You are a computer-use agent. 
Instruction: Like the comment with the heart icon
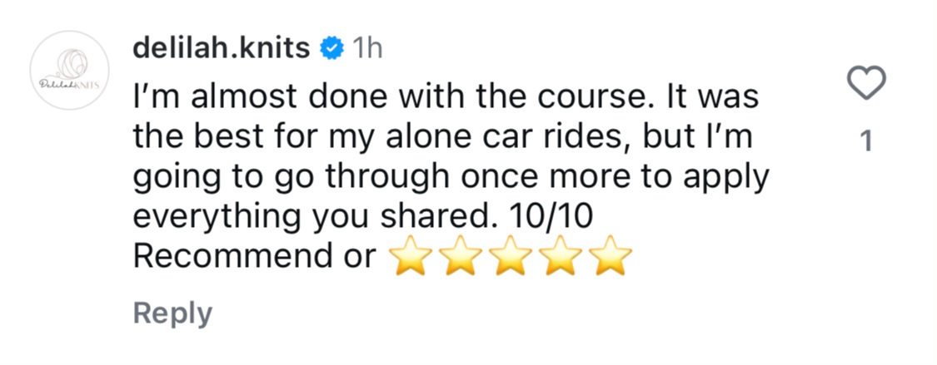[865, 84]
